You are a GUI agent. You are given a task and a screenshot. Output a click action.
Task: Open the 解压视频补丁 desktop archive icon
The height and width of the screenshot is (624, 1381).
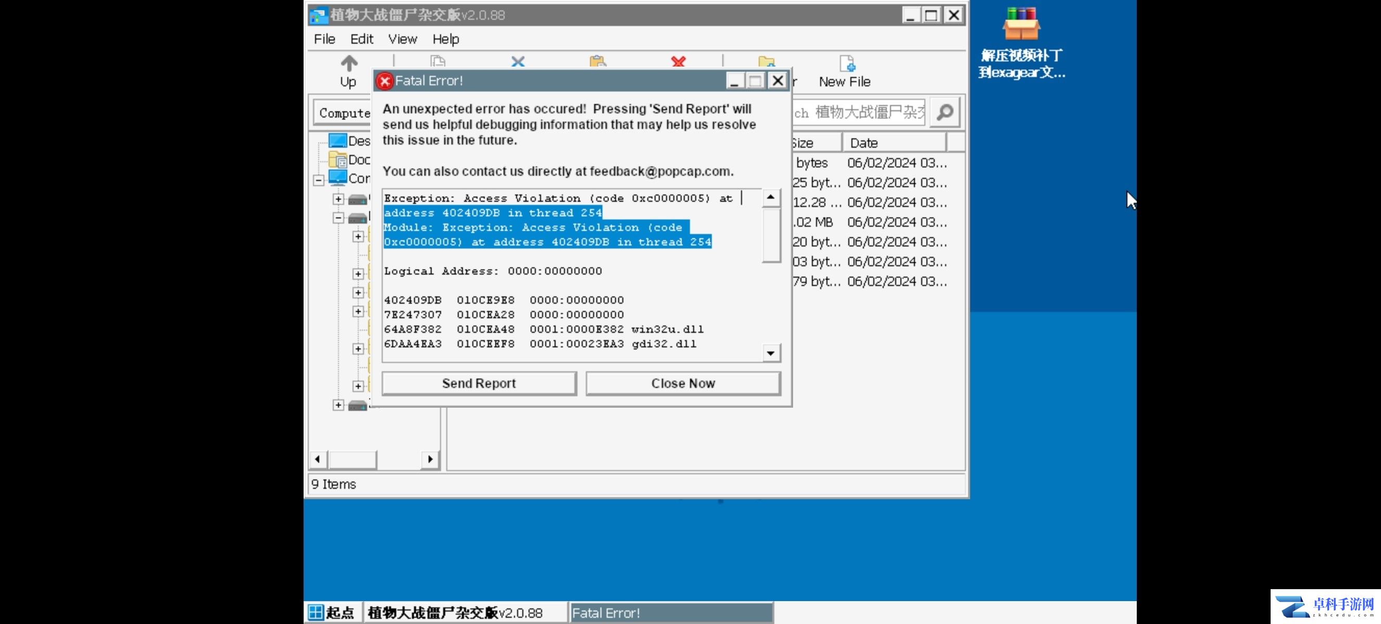click(x=1021, y=43)
